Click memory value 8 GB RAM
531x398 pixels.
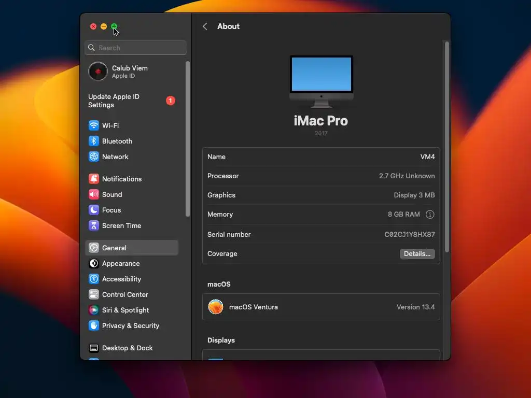pos(403,214)
